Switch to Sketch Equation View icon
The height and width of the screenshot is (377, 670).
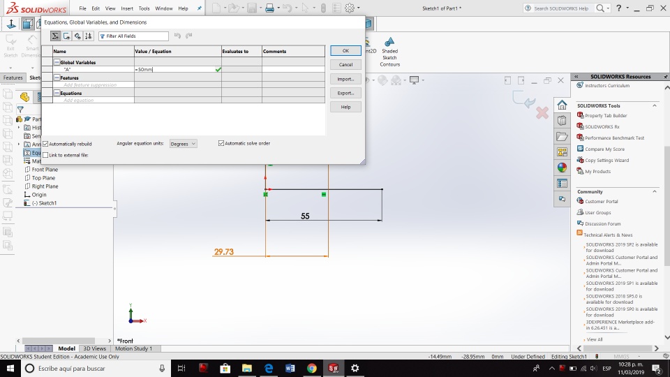coord(67,36)
